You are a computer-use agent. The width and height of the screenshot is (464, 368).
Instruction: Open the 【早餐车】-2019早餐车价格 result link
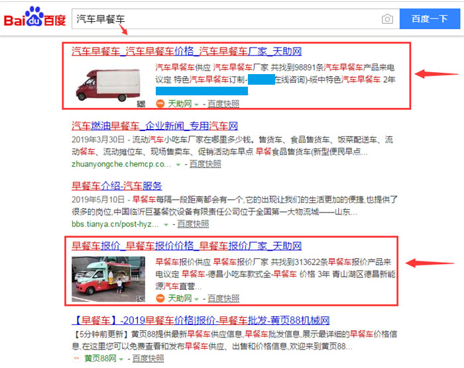pyautogui.click(x=201, y=320)
